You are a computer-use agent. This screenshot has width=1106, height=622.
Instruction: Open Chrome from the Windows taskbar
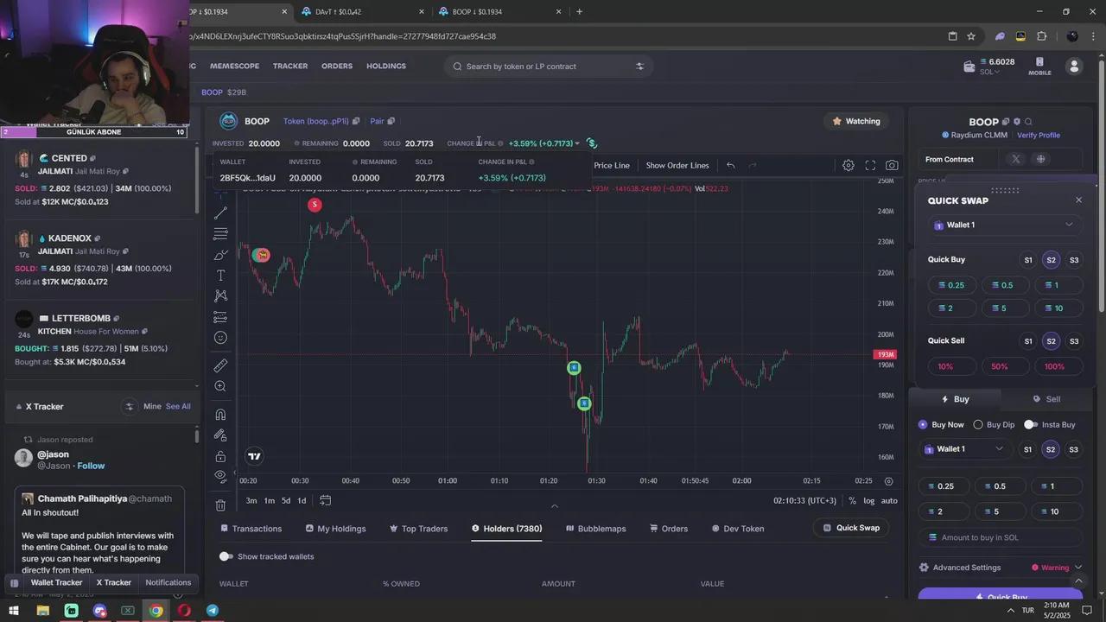point(156,611)
